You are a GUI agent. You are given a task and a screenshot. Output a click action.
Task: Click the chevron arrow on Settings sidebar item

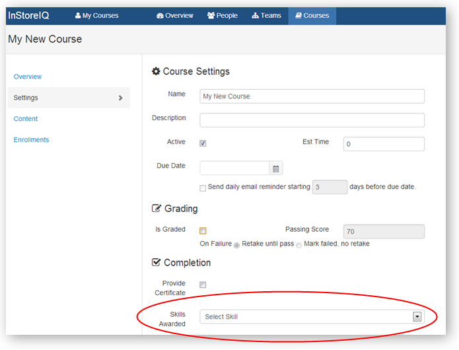click(x=120, y=98)
